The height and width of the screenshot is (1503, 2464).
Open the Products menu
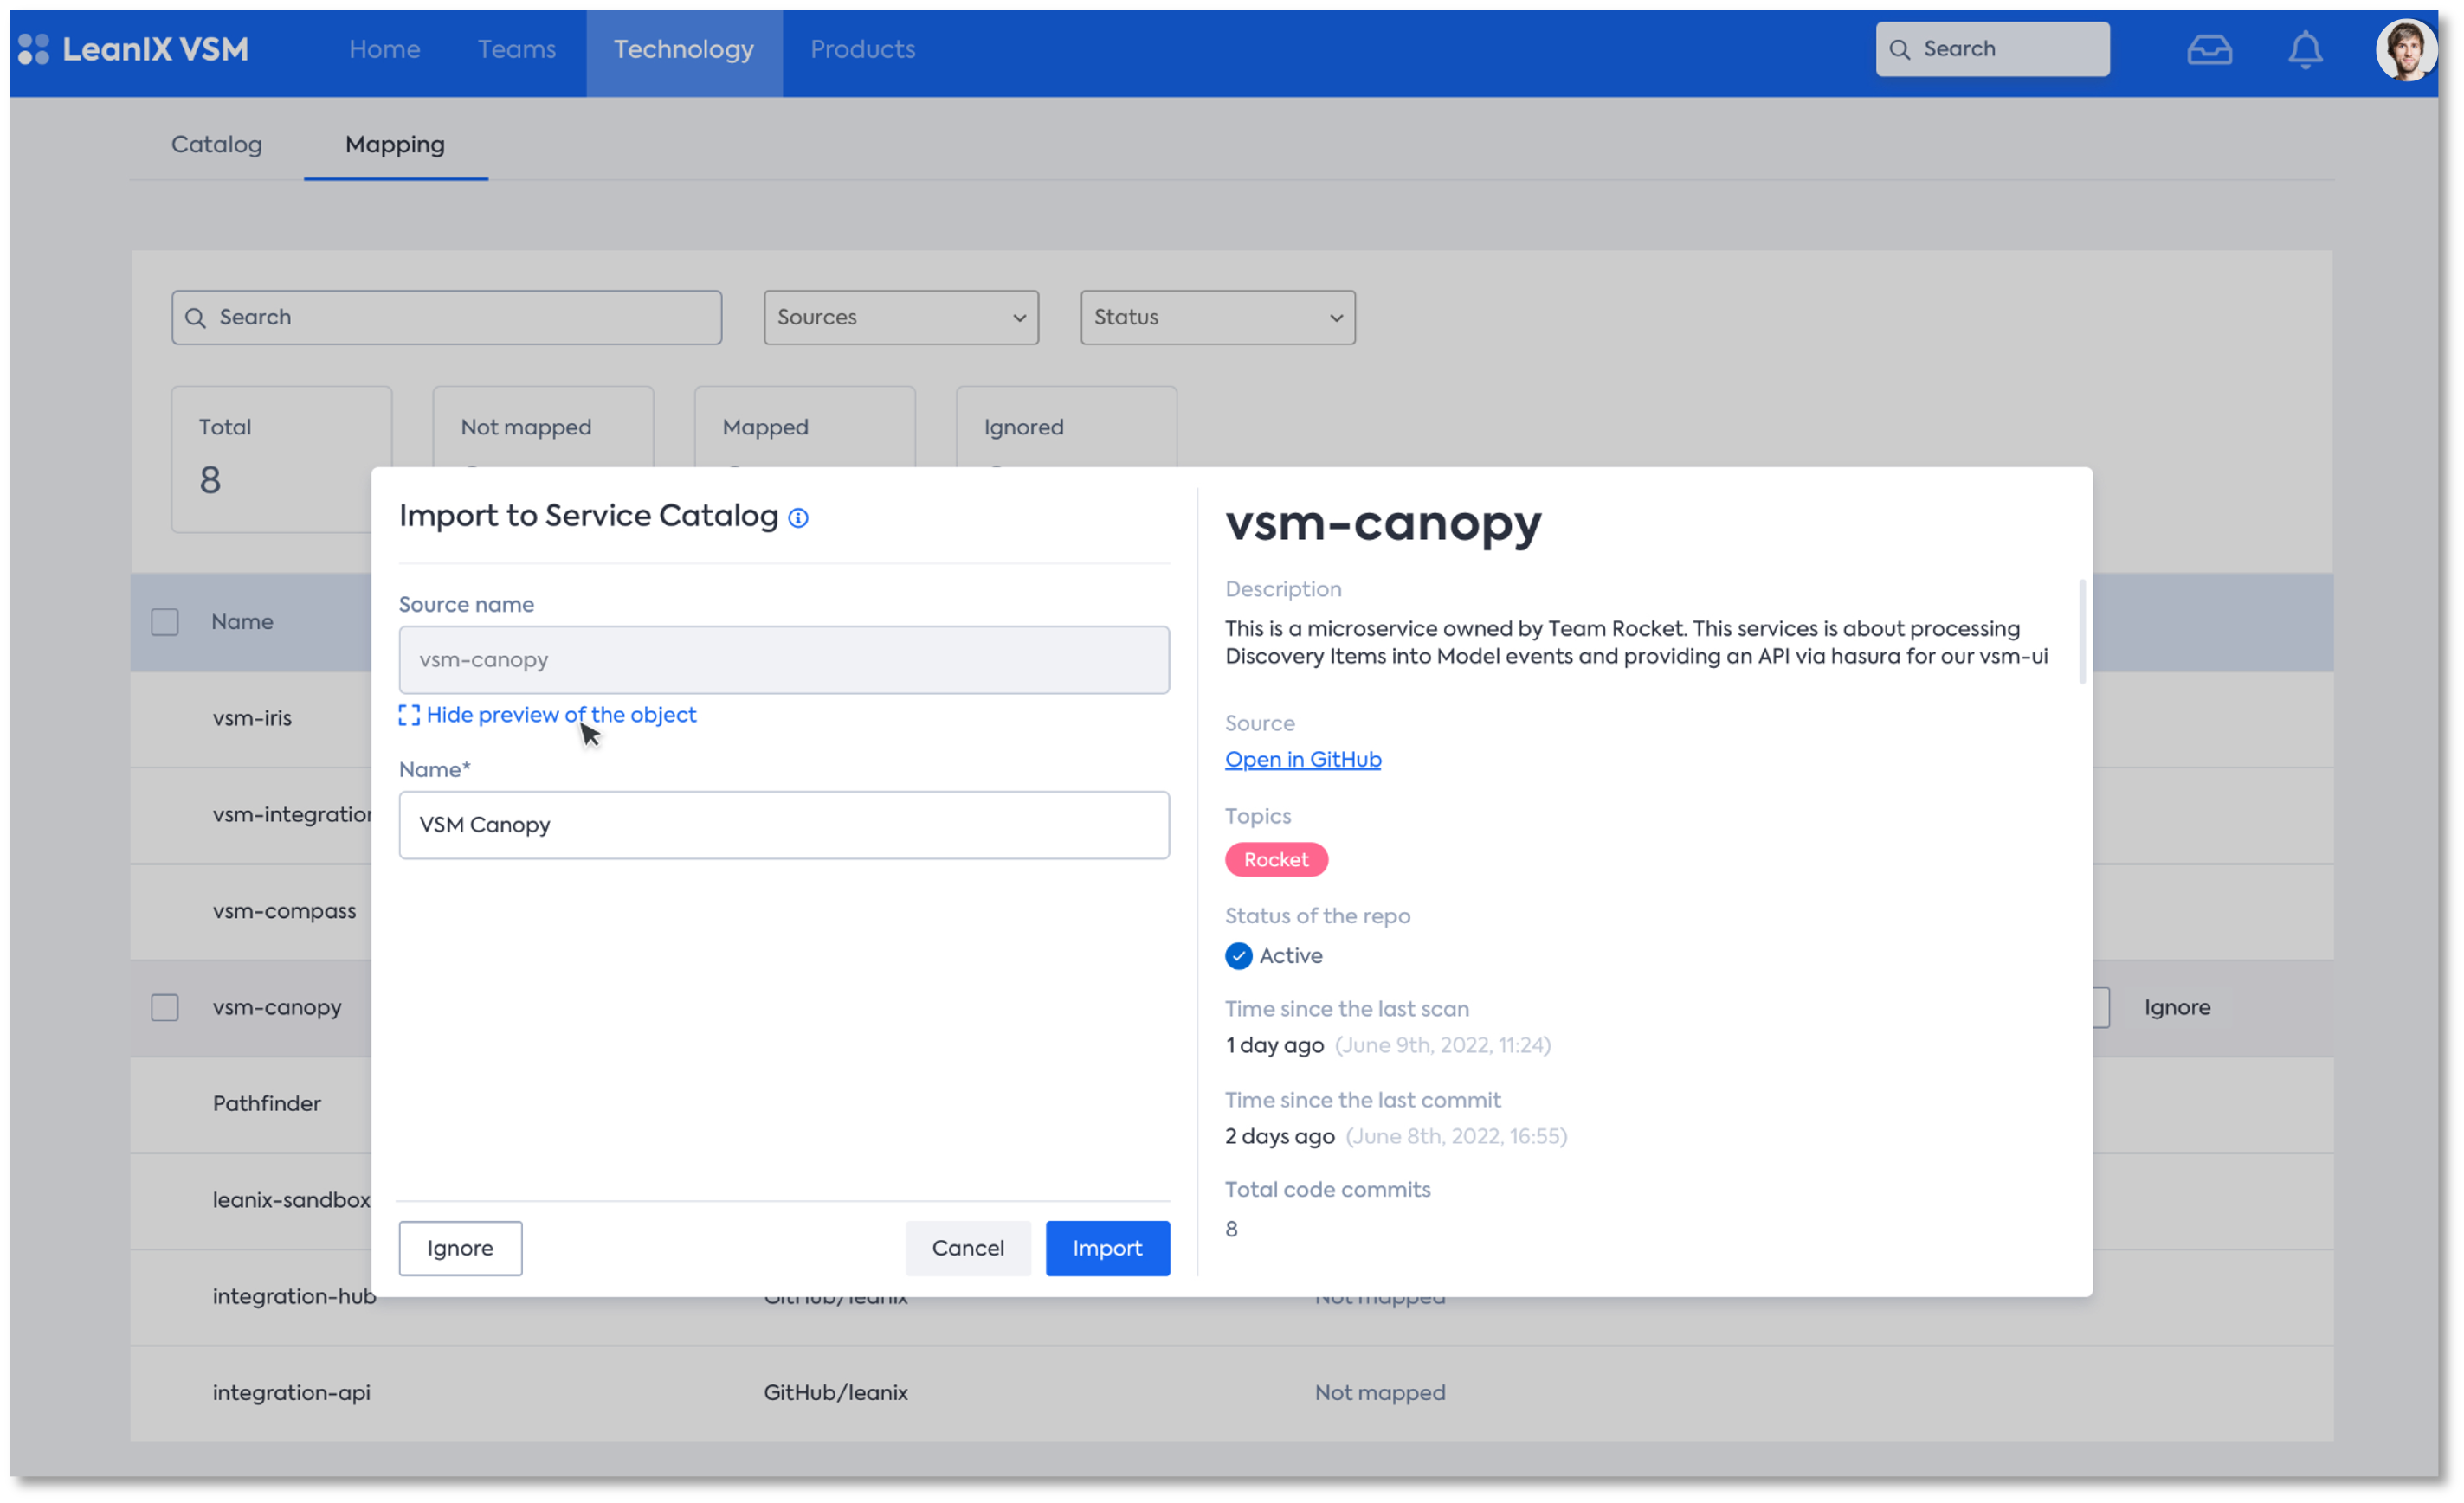[863, 49]
